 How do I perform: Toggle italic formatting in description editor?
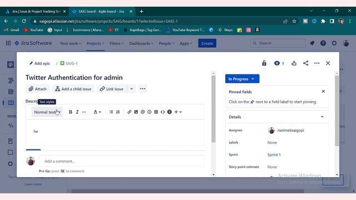point(77,112)
